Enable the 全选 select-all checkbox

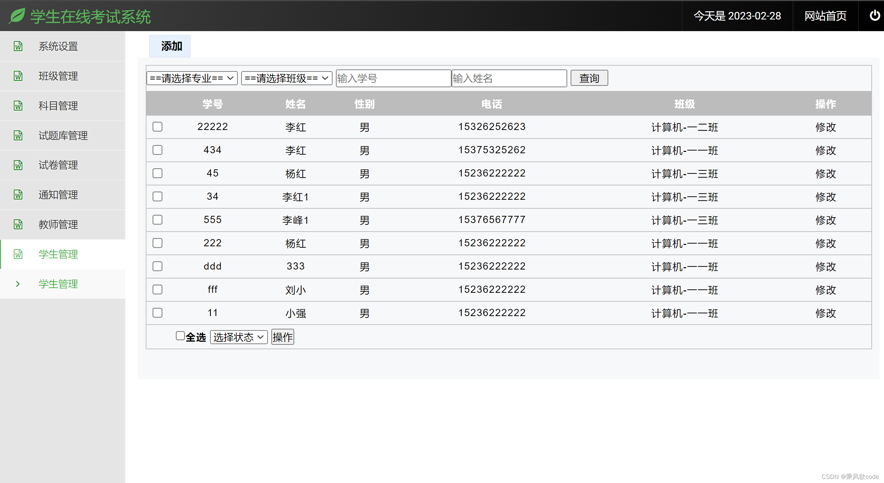180,336
